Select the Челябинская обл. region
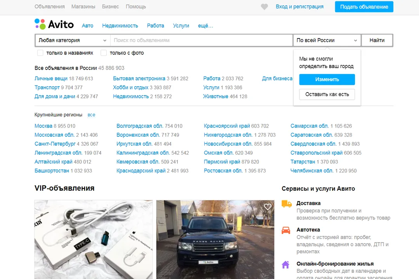Image resolution: width=419 pixels, height=279 pixels. coord(312,171)
